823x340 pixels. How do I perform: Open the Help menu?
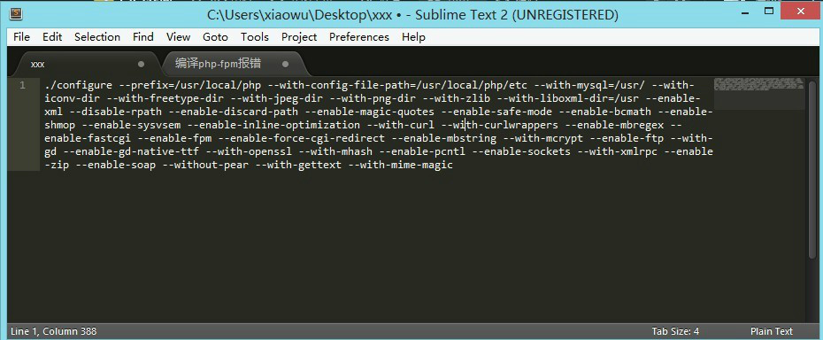coord(413,37)
